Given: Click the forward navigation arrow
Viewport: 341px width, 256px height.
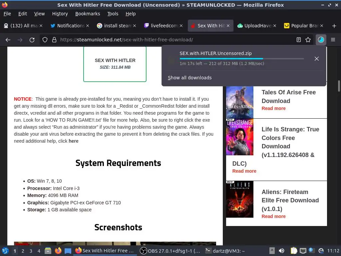Looking at the screenshot, I should point(20,40).
